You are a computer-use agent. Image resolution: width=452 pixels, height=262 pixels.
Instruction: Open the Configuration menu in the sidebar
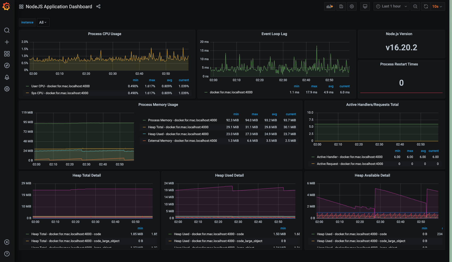pos(7,89)
